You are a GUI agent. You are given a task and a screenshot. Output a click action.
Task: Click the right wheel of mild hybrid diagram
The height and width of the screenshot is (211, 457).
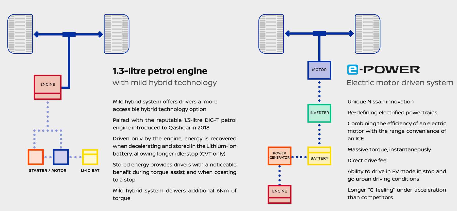click(117, 34)
